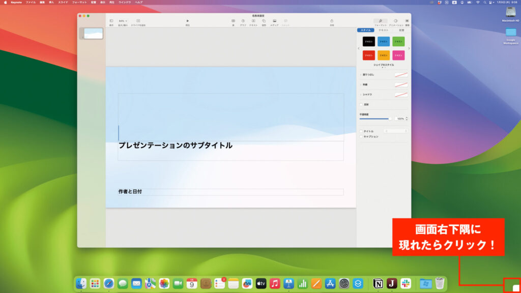Switch to the 配置 inspector tab

pyautogui.click(x=401, y=30)
